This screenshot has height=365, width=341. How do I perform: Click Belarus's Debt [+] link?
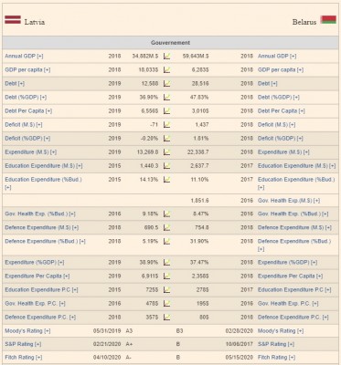(268, 84)
